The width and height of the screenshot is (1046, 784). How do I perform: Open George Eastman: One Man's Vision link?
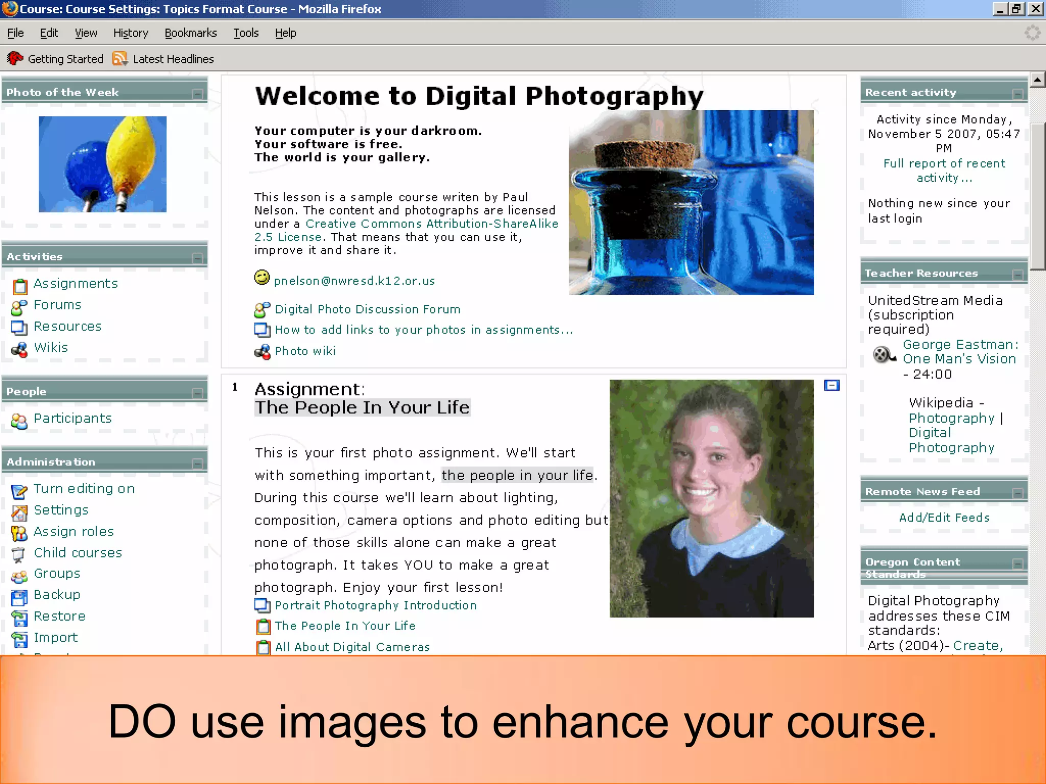pos(960,352)
